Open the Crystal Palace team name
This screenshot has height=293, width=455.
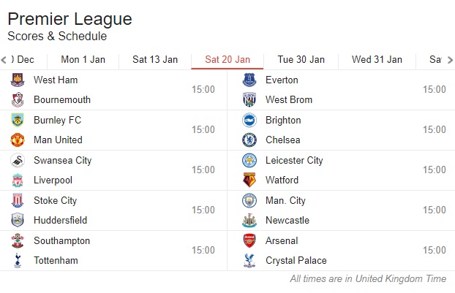pyautogui.click(x=296, y=260)
